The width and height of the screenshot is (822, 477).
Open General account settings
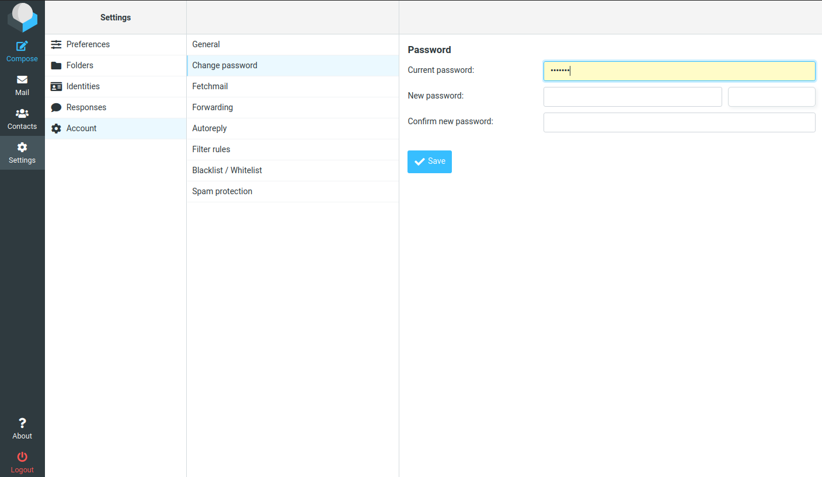click(x=206, y=44)
